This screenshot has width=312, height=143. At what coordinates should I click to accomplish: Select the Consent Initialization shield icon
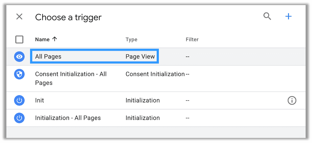(19, 74)
